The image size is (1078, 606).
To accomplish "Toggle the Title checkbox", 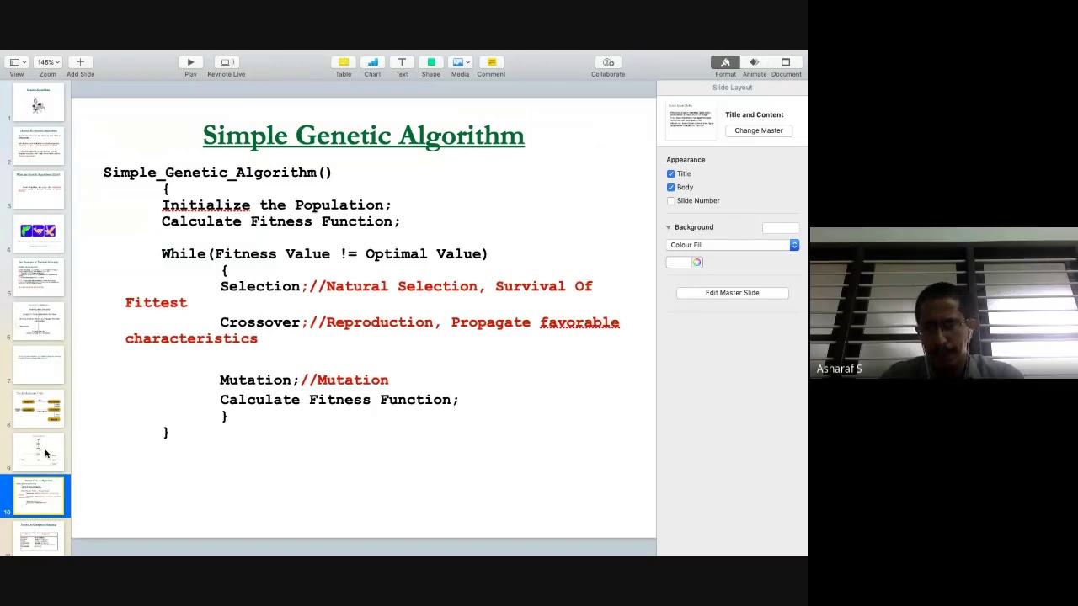I will (x=671, y=173).
